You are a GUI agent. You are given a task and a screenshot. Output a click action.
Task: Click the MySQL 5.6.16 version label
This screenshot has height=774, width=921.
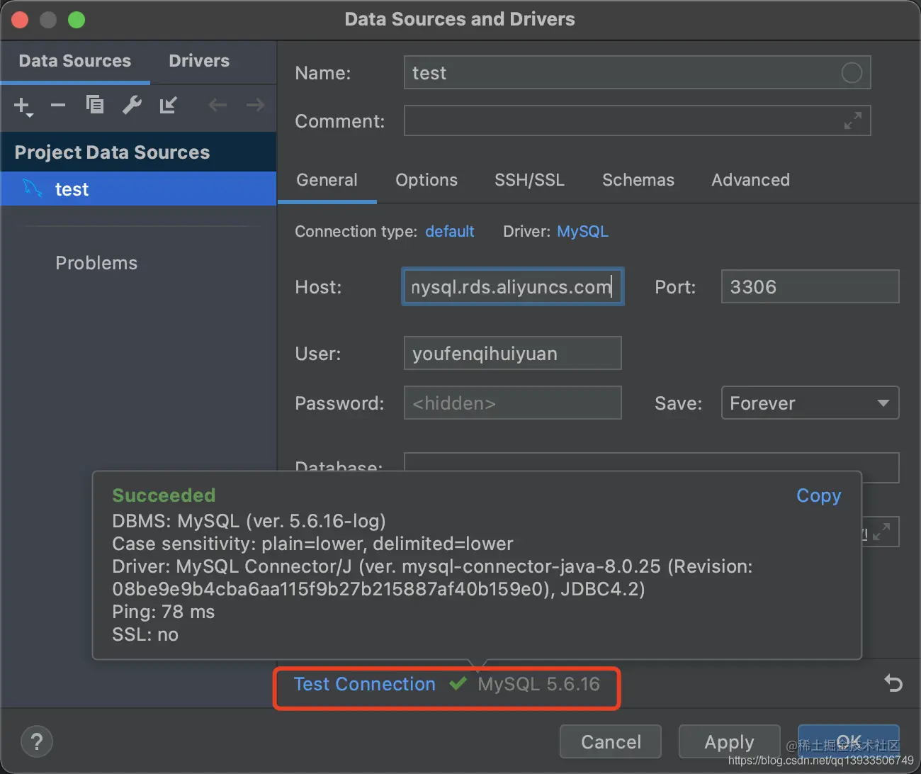click(x=538, y=684)
